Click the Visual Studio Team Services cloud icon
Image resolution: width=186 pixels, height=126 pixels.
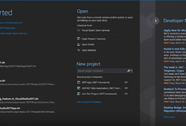coord(79,30)
